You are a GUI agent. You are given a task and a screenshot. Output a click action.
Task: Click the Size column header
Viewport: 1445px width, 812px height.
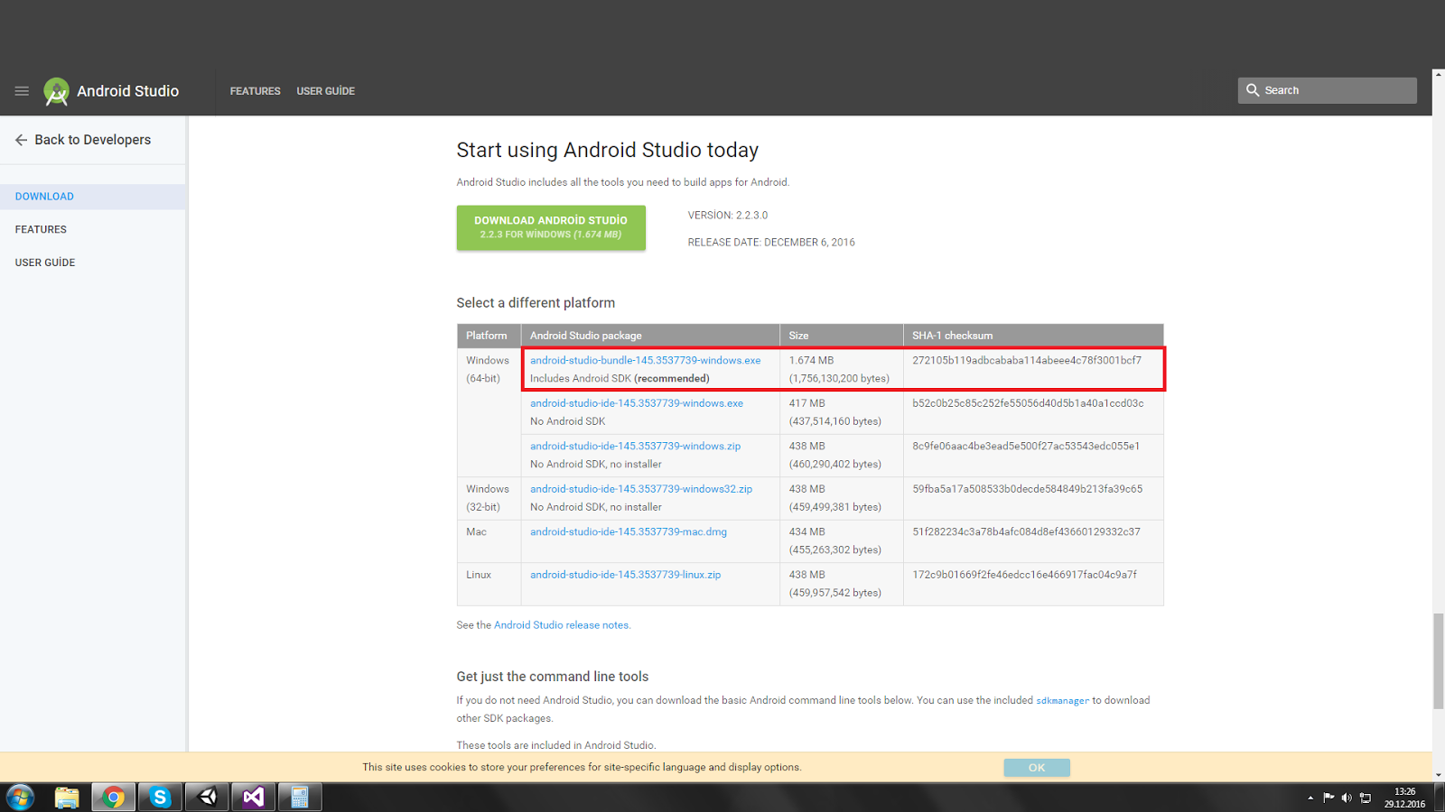841,336
